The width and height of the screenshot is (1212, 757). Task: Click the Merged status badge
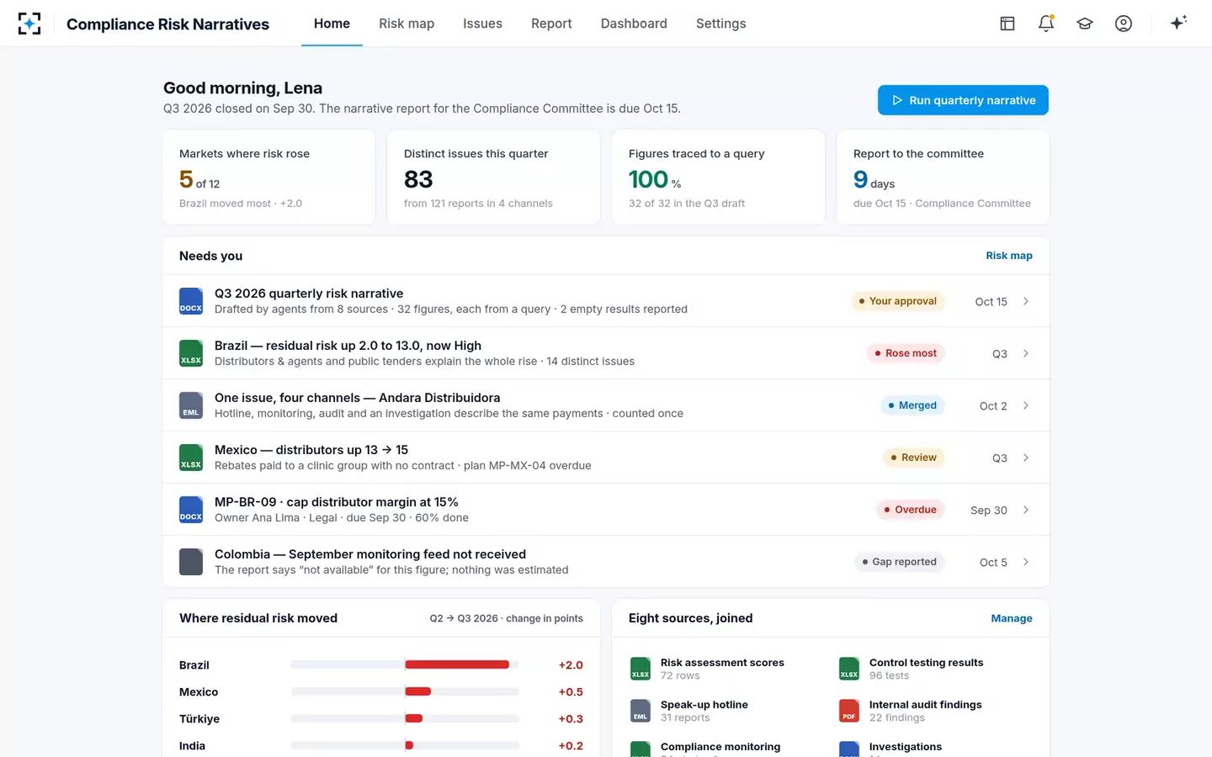pos(912,405)
